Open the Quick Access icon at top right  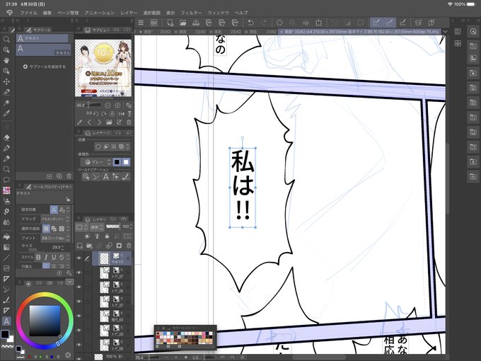[473, 32]
